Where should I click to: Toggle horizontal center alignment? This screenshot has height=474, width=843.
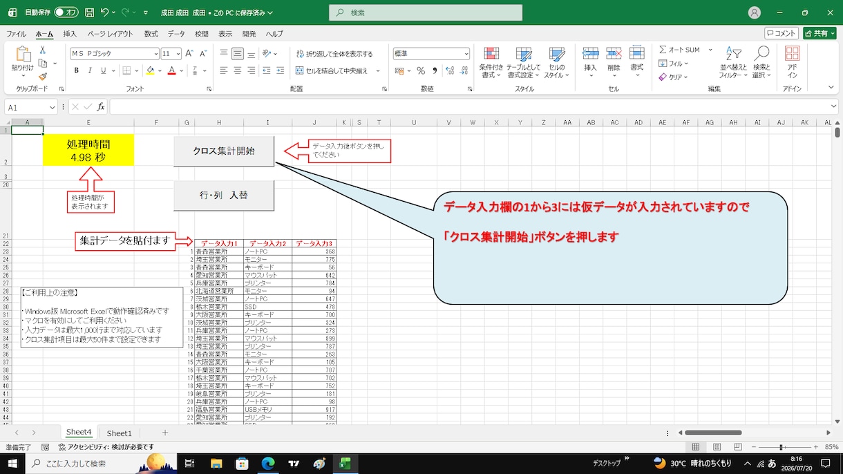tap(238, 70)
